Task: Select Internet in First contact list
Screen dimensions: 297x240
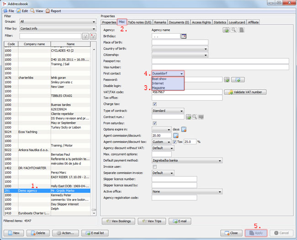Action: tap(168, 83)
